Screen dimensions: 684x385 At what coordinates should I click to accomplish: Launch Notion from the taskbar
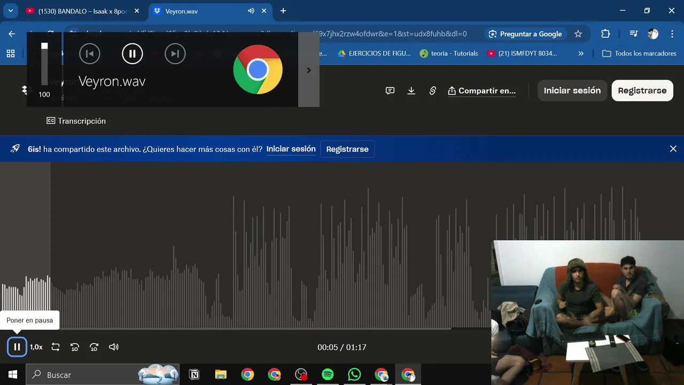tap(195, 375)
